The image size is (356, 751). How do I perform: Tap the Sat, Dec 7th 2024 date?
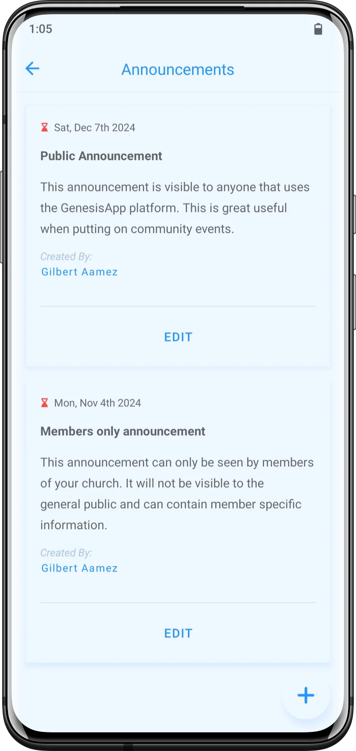(x=95, y=128)
